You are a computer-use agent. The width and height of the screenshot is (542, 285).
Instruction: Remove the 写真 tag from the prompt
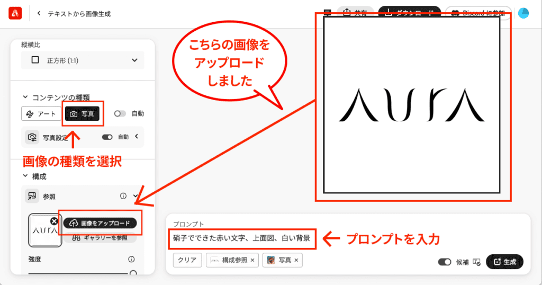pos(296,260)
